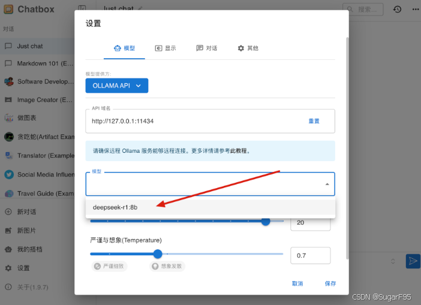Click the search magnifier icon
The image size is (421, 305).
tap(350, 10)
